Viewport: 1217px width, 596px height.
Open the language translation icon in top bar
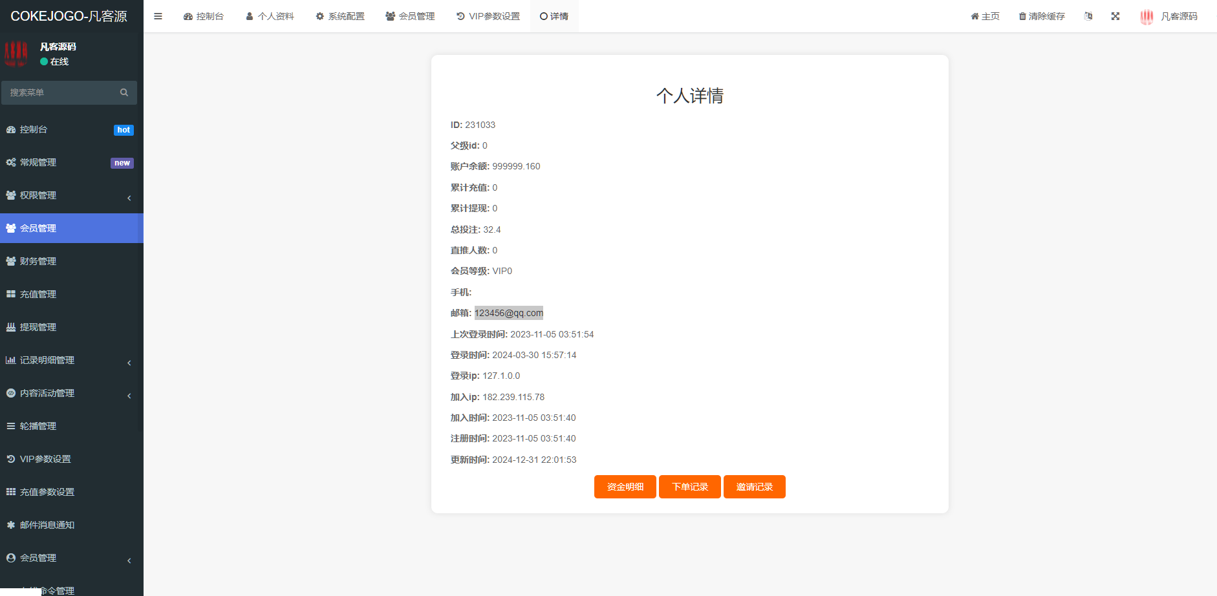1088,16
